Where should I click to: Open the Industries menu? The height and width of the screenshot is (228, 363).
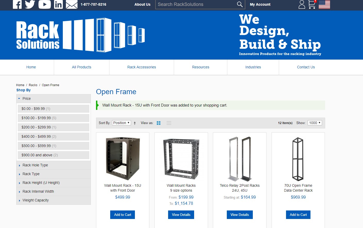(253, 67)
